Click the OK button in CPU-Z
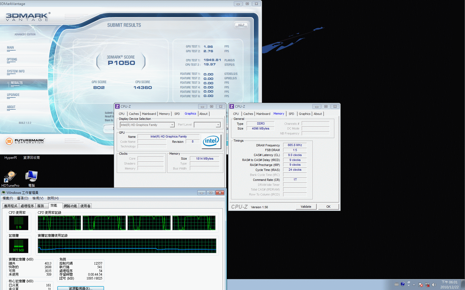465x290 pixels. coord(328,207)
